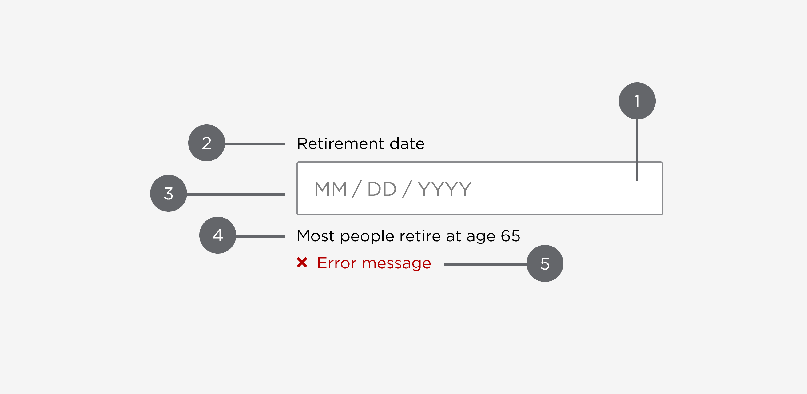Click the hint text about retiring at 65

408,236
